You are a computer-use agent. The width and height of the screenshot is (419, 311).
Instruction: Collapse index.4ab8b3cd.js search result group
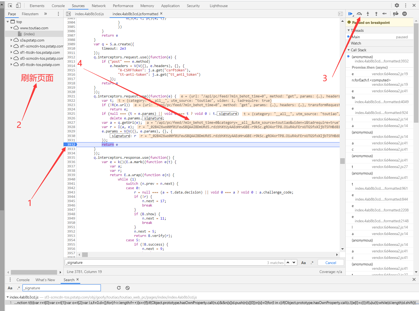8,297
